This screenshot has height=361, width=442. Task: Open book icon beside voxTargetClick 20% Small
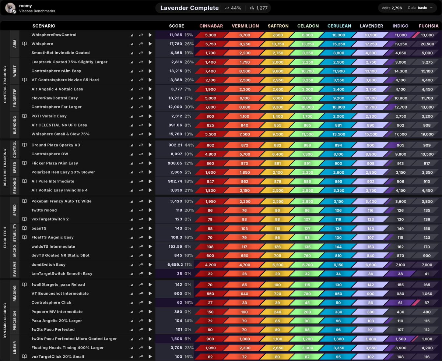coord(25,357)
